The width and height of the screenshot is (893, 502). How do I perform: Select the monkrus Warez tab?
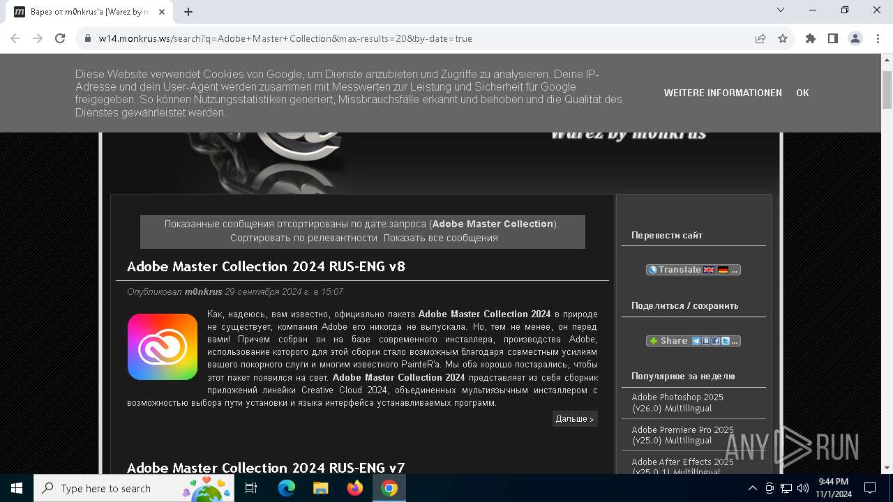coord(89,12)
